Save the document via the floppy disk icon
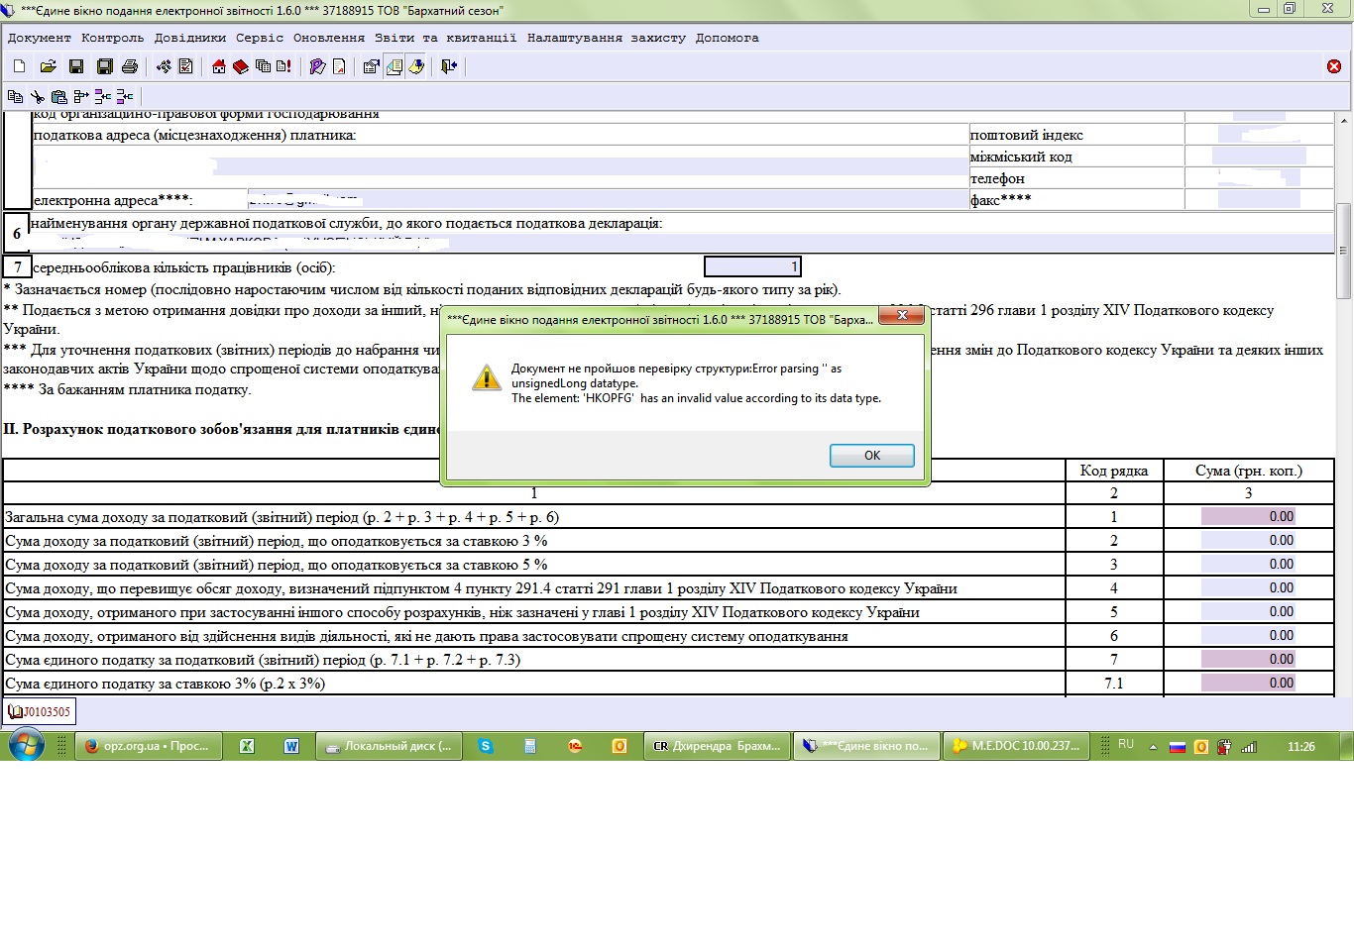The image size is (1354, 951). coord(75,66)
